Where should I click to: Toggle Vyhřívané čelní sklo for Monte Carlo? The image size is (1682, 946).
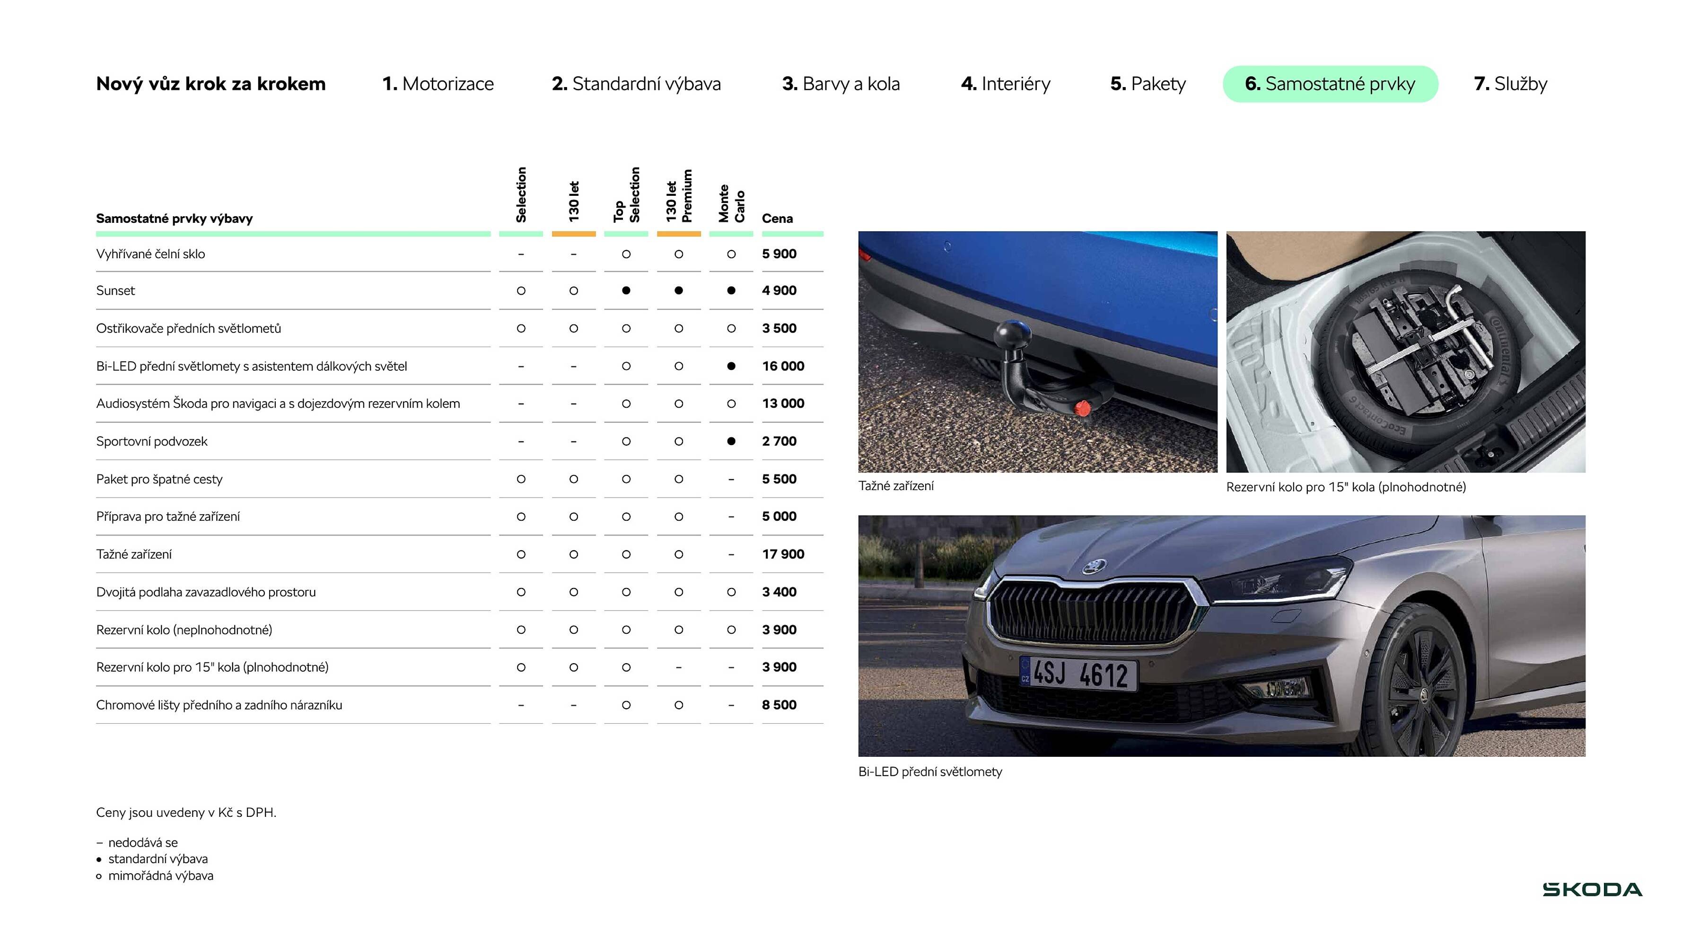(x=731, y=254)
